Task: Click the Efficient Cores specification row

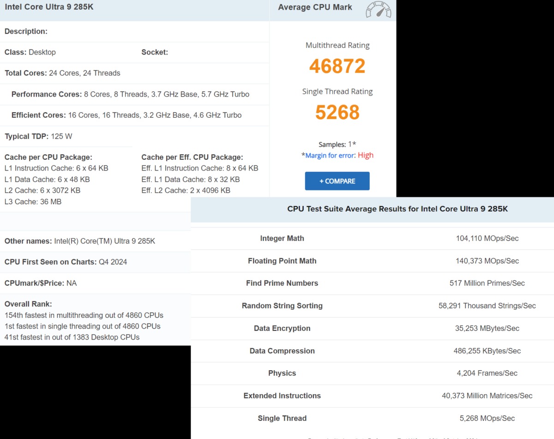Action: [x=126, y=115]
